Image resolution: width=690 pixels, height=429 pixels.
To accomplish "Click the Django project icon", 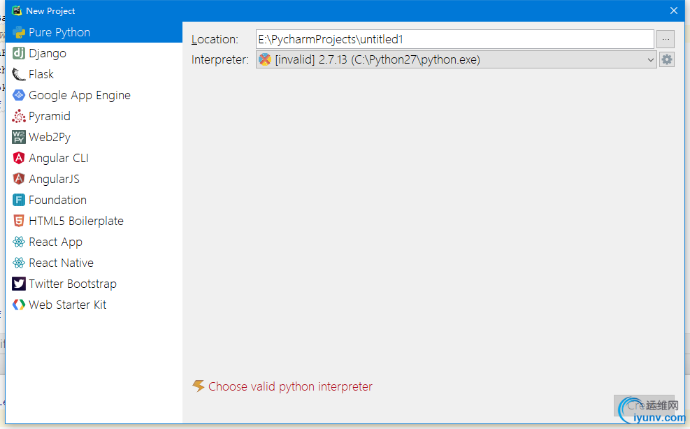I will click(18, 53).
